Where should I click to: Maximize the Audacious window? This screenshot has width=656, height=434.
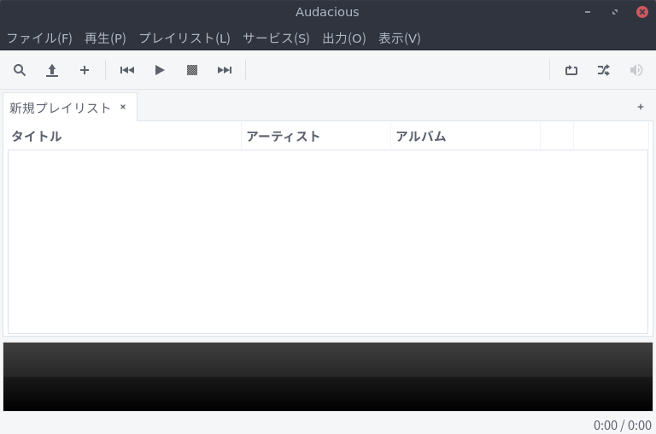coord(615,12)
